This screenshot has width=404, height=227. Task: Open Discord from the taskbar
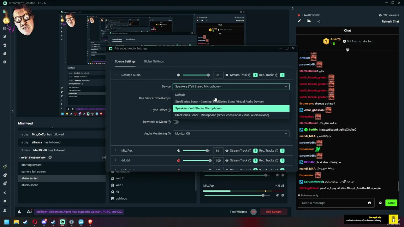44,222
